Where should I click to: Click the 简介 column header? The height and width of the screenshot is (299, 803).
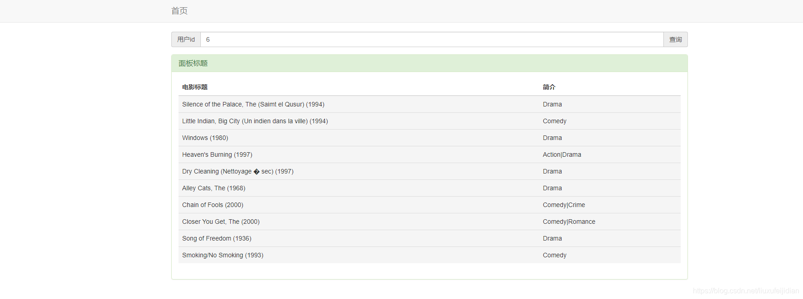(549, 87)
